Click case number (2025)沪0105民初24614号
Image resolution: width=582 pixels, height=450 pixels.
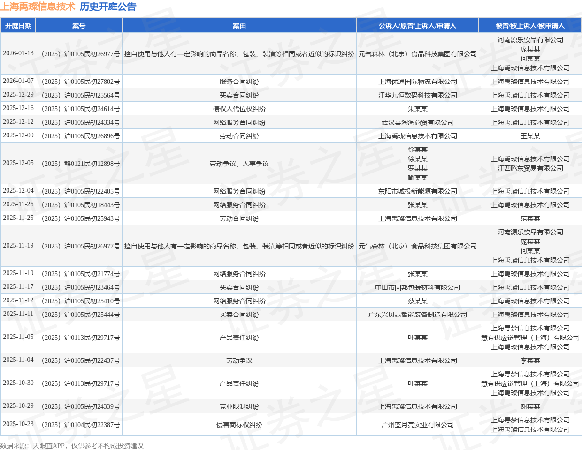[79, 109]
